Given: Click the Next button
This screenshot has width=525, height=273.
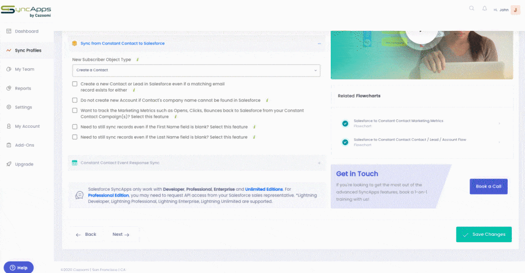Looking at the screenshot, I should click(x=121, y=234).
